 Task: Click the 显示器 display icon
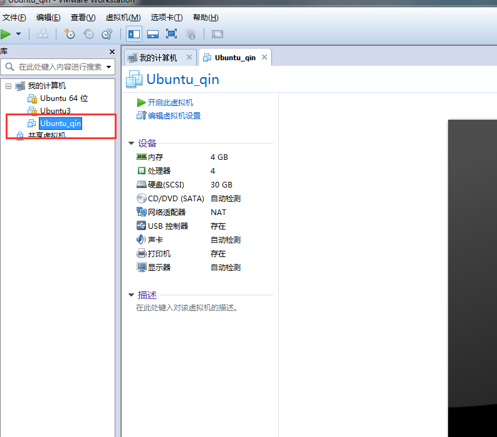142,267
